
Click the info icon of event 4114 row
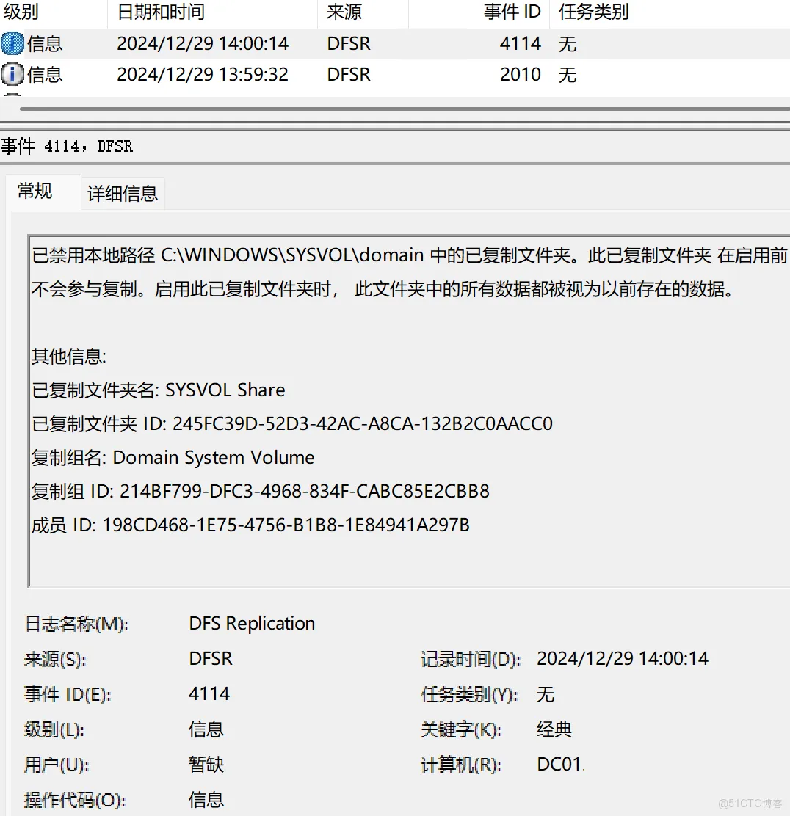coord(12,44)
